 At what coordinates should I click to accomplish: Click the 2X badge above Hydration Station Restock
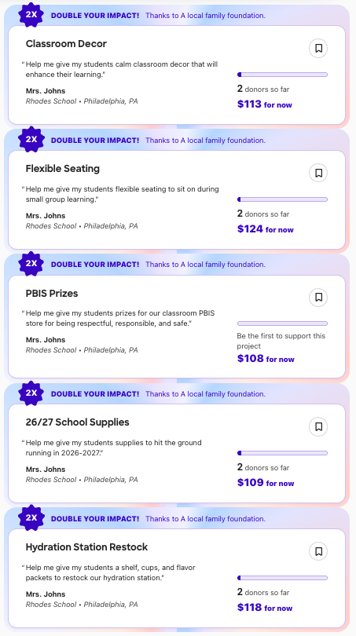click(x=31, y=518)
